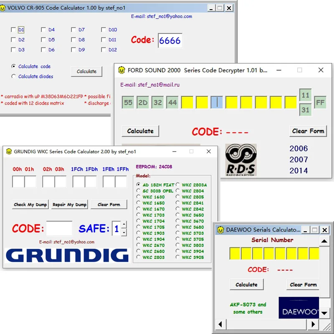
Task: Click Check My Dump button
Action: coord(30,205)
